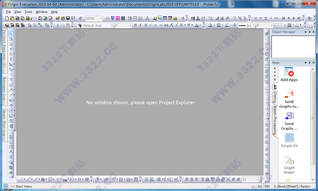The height and width of the screenshot is (191, 318).
Task: Click the Underline (U) formatting icon
Action: [145, 25]
